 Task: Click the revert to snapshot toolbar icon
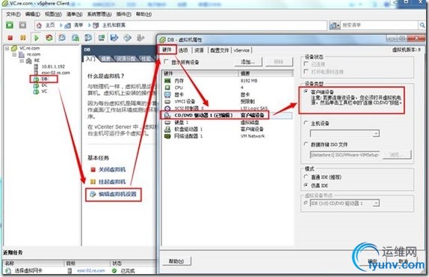[x=75, y=37]
